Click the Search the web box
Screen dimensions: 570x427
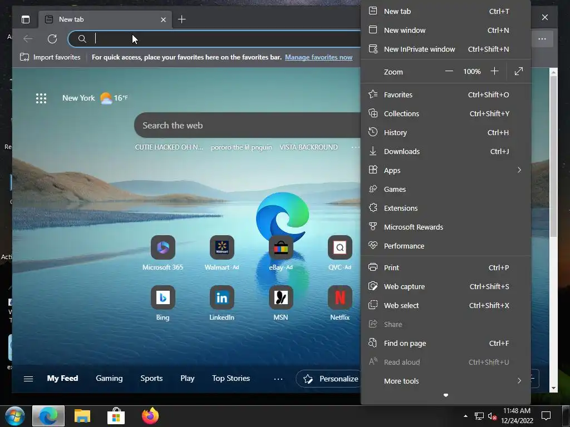[x=247, y=125]
